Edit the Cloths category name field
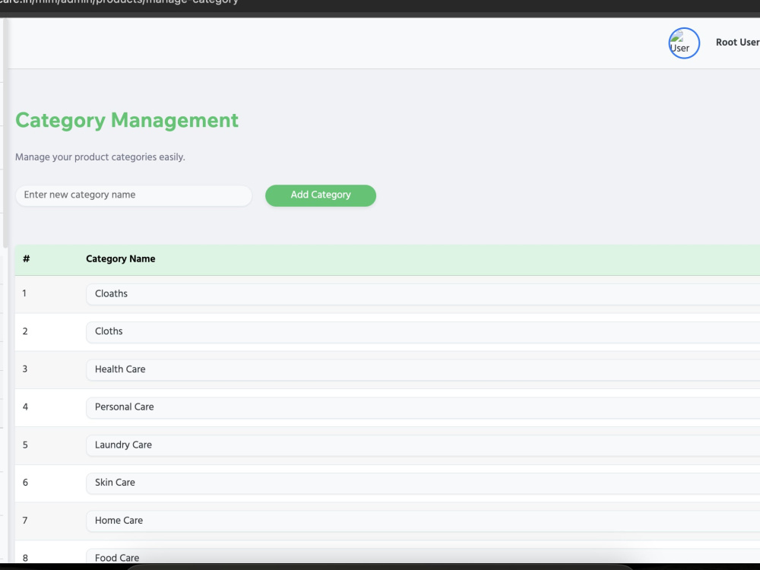 pos(423,332)
